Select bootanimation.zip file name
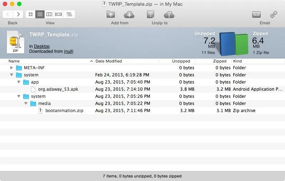Screen dimensions: 285x181 pyautogui.click(x=64, y=111)
